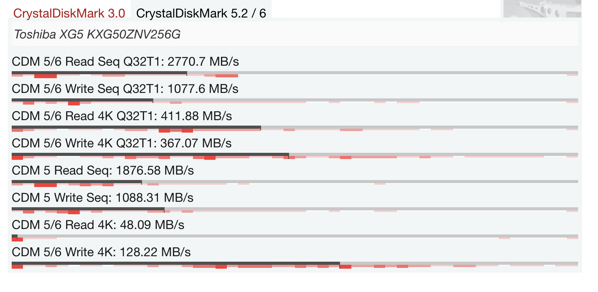
Task: Click the Read 4K Q32T1 result bar
Action: [295, 128]
